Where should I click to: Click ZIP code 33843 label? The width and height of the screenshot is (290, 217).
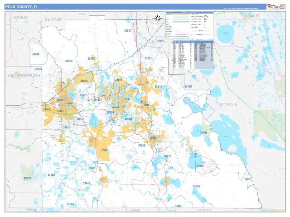196,186
